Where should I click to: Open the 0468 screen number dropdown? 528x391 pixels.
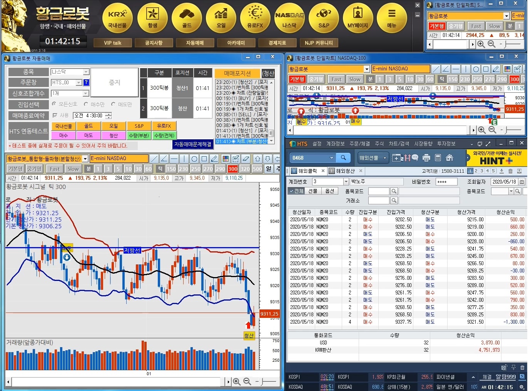pyautogui.click(x=332, y=157)
